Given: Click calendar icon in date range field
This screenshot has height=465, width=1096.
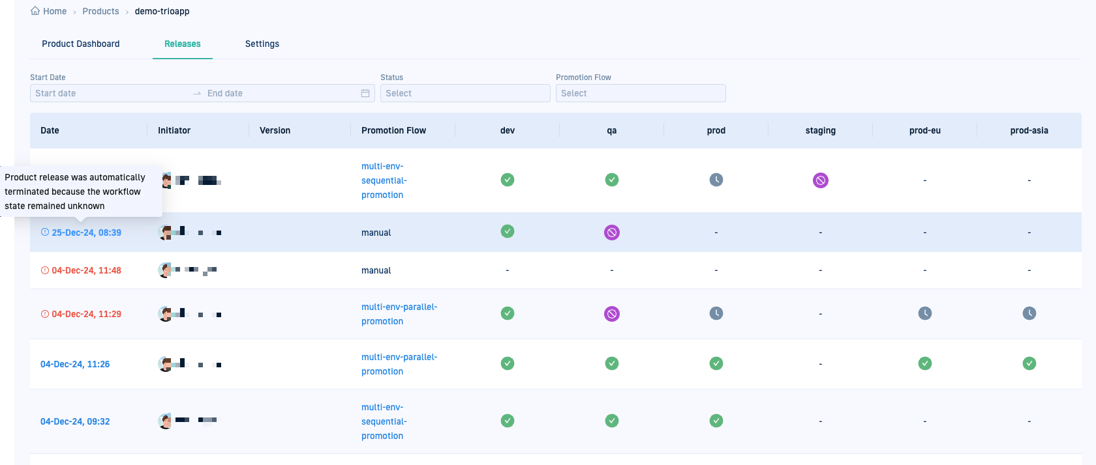Looking at the screenshot, I should (365, 93).
